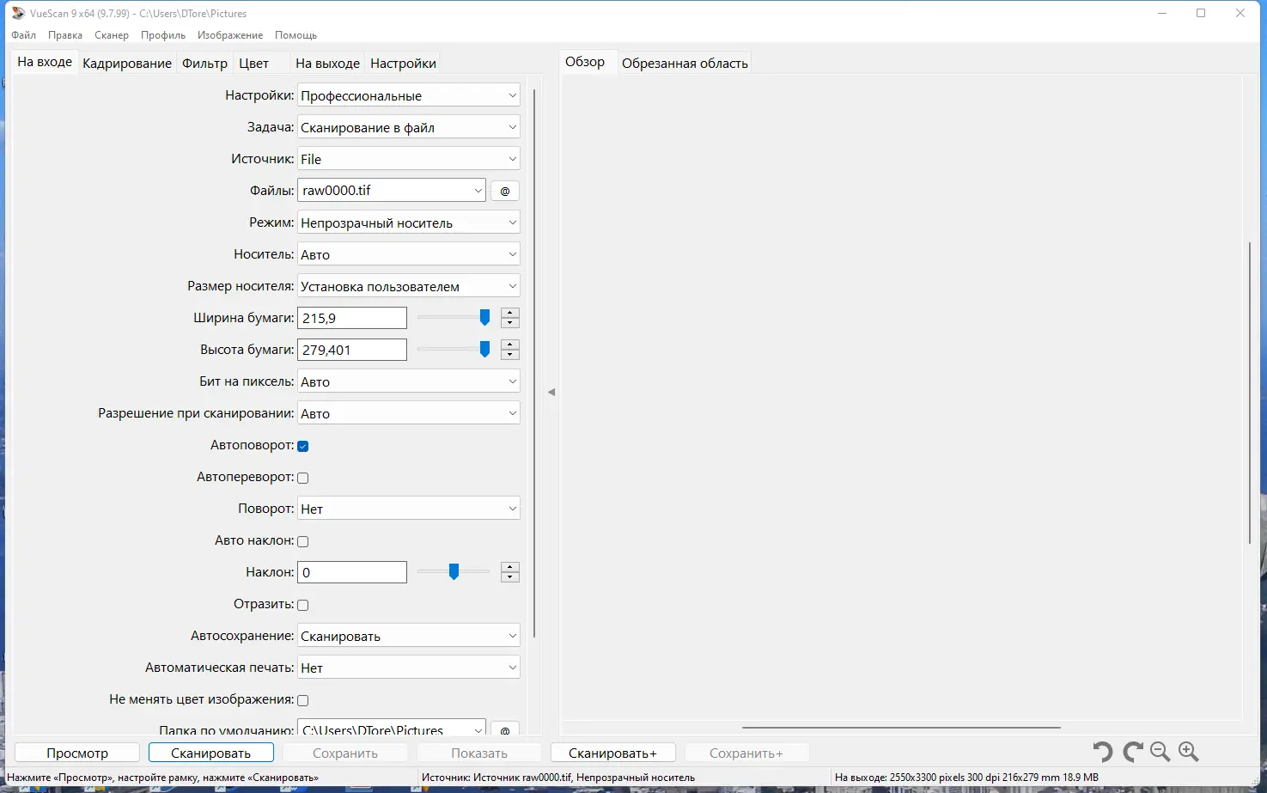The height and width of the screenshot is (793, 1267).
Task: Click the Сканировать+ button
Action: 612,753
